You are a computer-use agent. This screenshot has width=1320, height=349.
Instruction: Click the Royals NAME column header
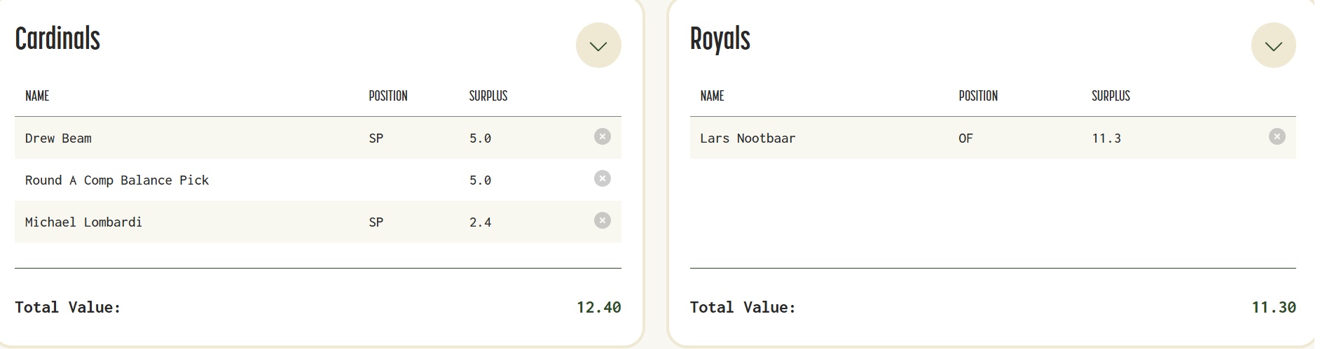(x=712, y=96)
